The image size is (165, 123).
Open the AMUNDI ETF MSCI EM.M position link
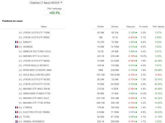pyautogui.click(x=37, y=89)
